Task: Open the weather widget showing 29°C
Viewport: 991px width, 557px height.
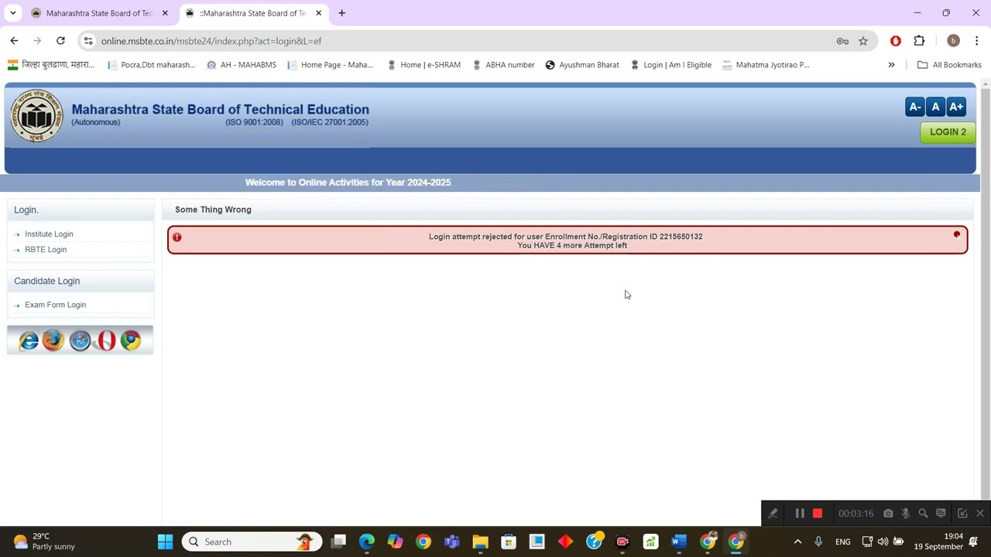Action: coord(45,542)
